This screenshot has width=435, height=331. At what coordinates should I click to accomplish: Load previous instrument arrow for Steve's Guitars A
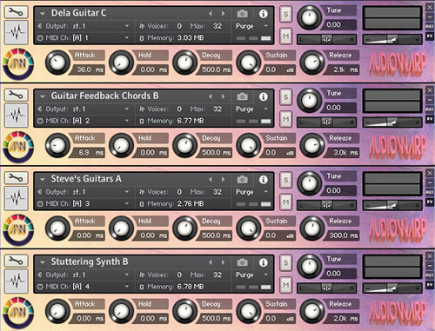211,180
